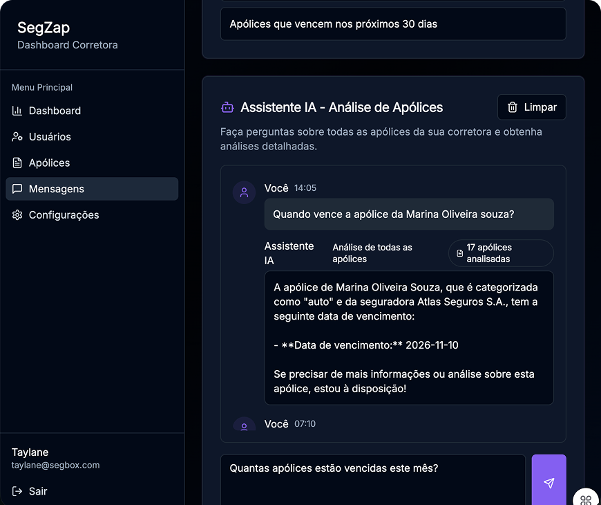Click the SegZap logo title
This screenshot has width=601, height=505.
pos(44,28)
